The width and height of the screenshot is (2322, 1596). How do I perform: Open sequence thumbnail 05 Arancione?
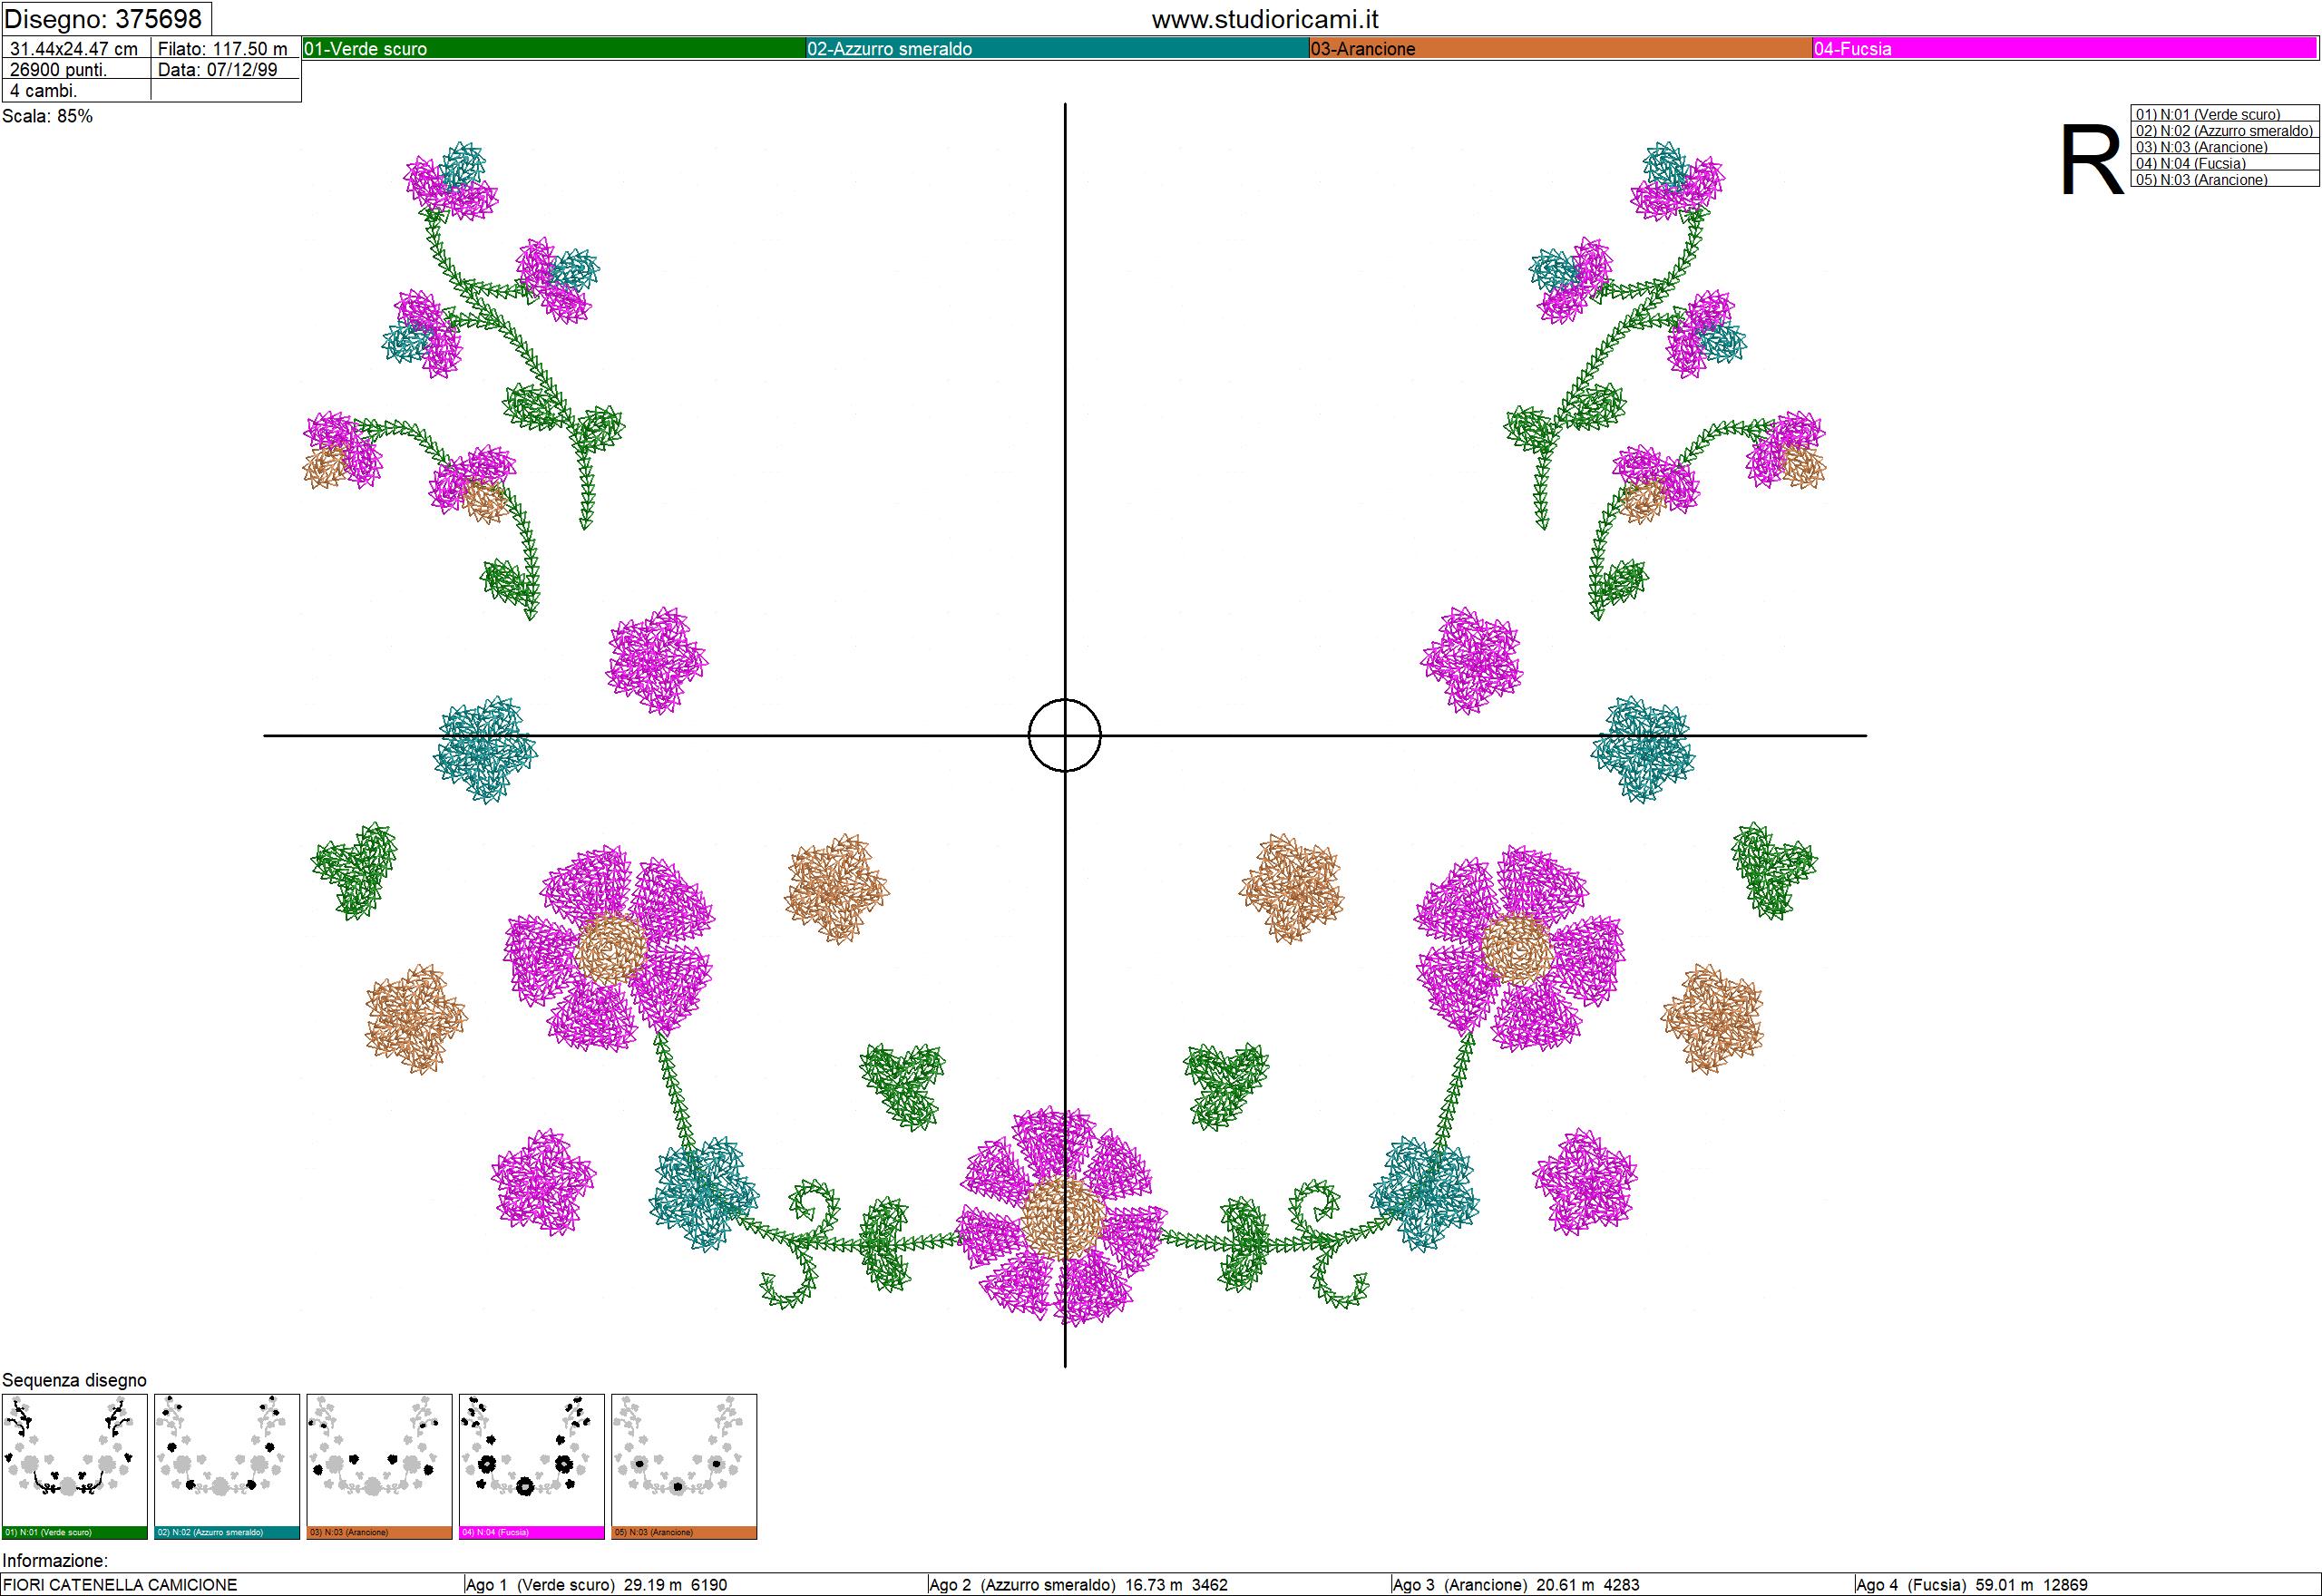(684, 1466)
